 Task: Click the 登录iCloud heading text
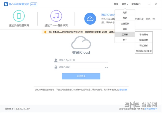click(81, 52)
